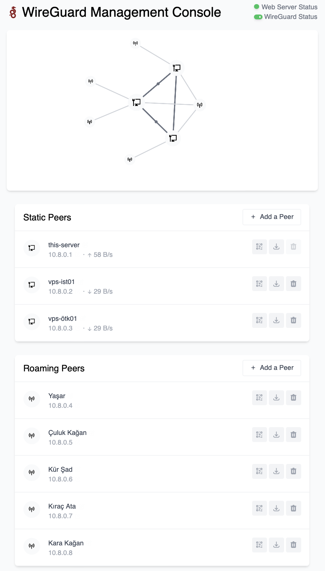Add a Peer to Static Peers
325x571 pixels.
coord(272,217)
